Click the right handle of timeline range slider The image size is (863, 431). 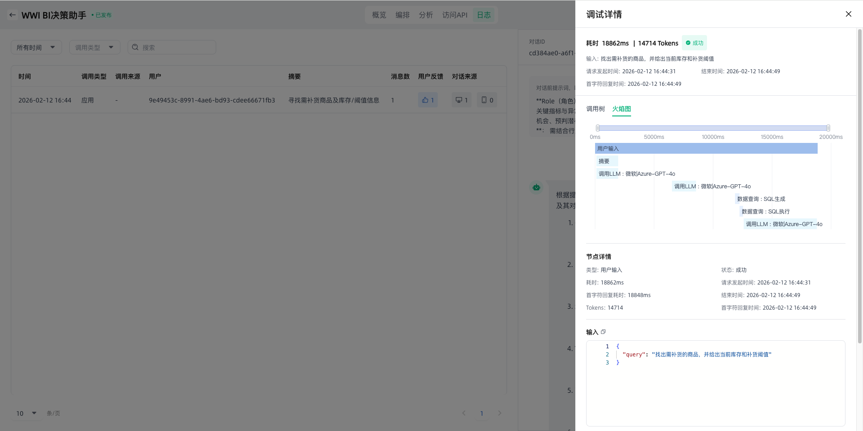[828, 128]
